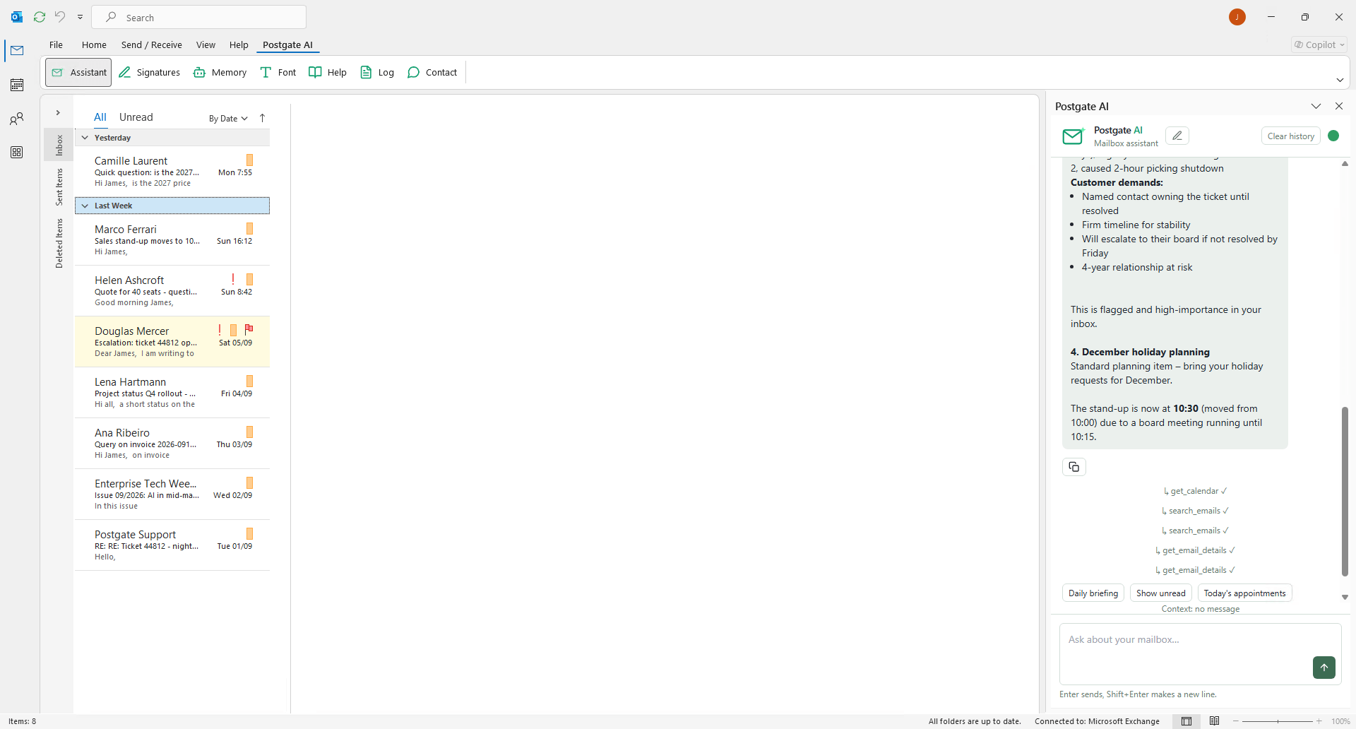Open Memory in the Postgate AI ribbon

(220, 72)
